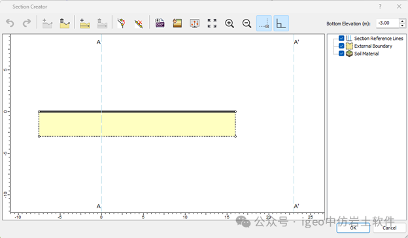Viewport: 408px width, 238px height.
Task: Uncheck the Soil Material checkbox
Action: click(341, 54)
